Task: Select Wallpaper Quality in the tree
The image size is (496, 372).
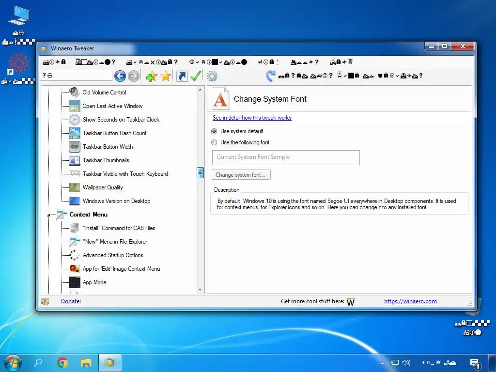Action: click(103, 187)
